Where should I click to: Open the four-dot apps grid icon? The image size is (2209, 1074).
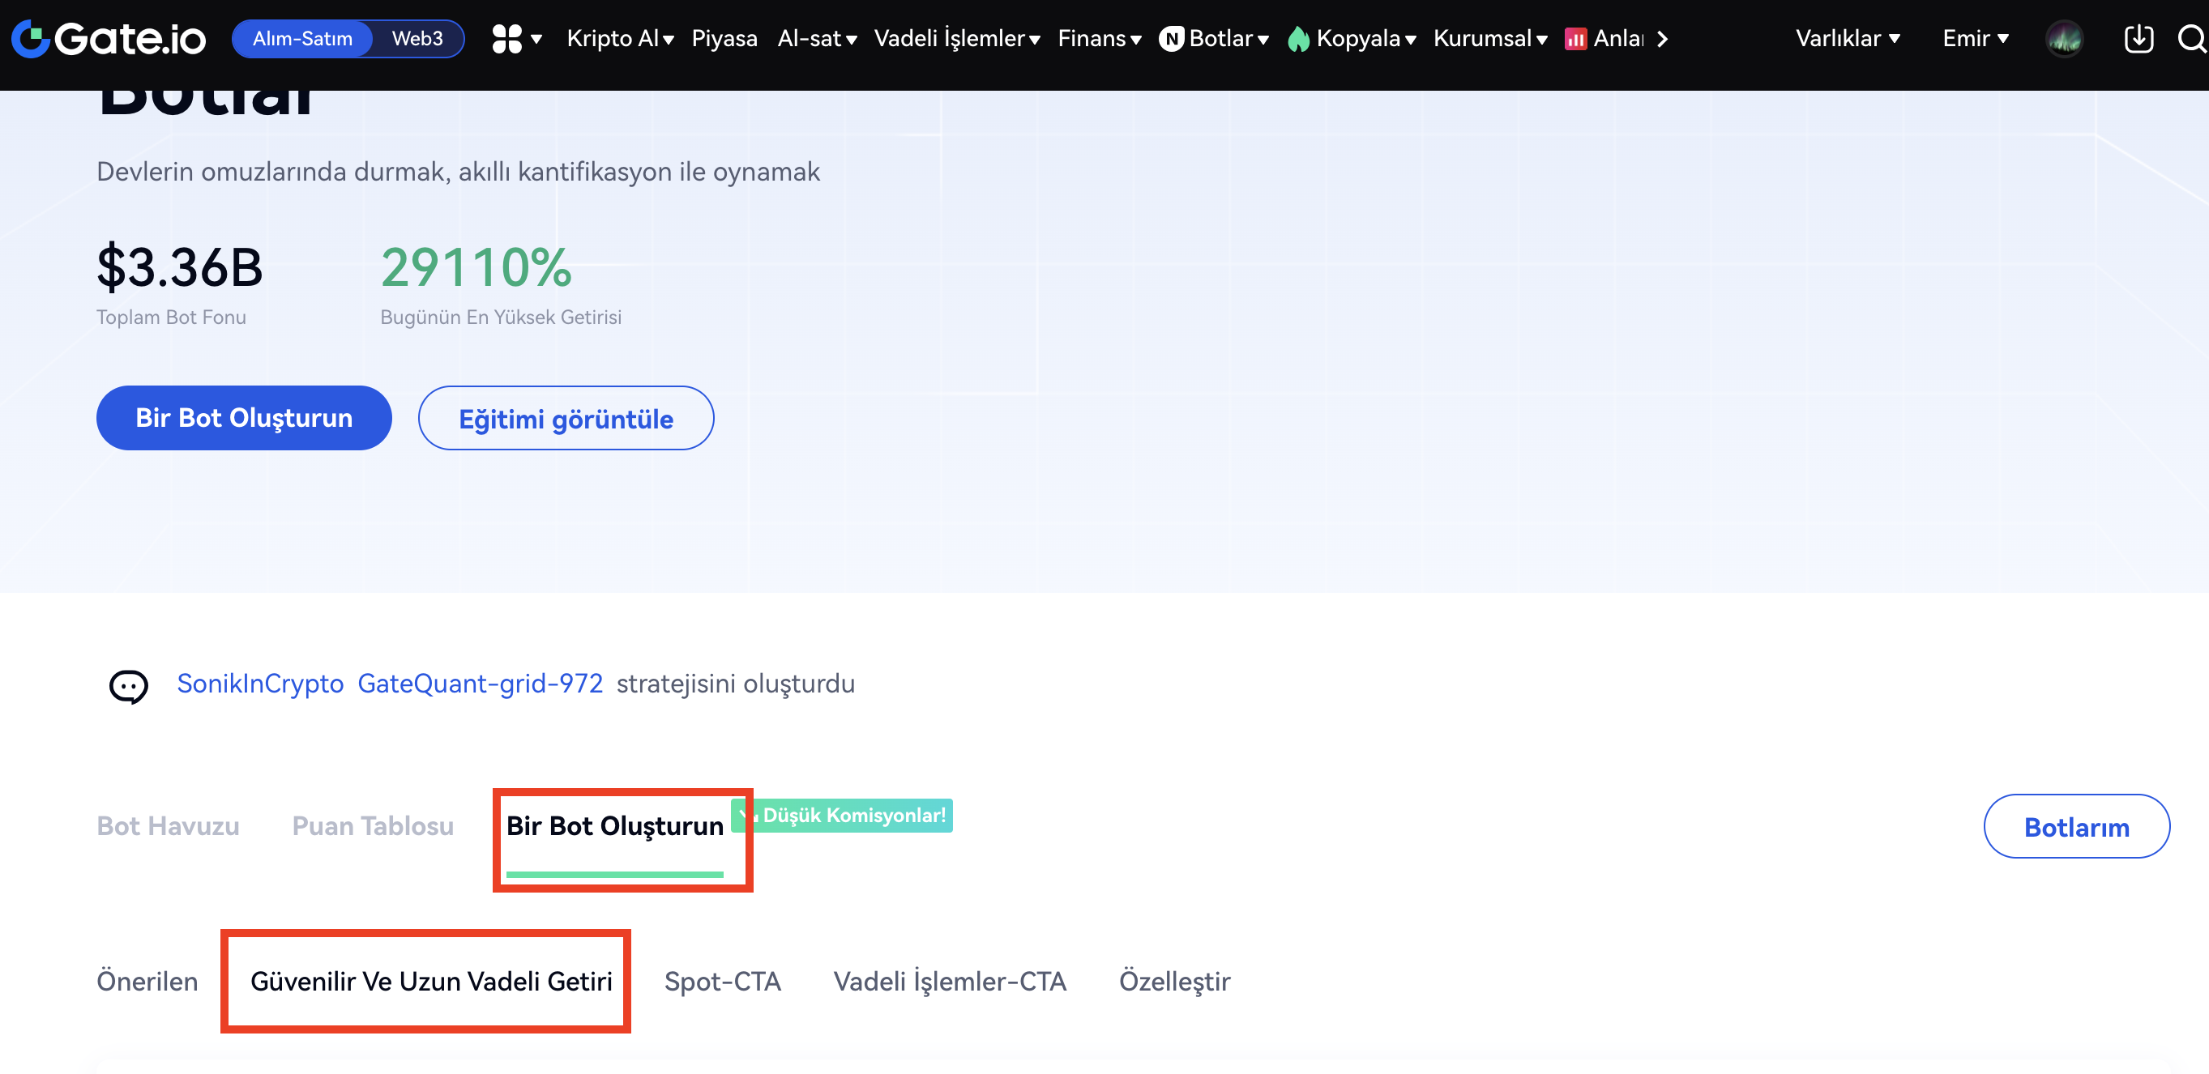[506, 39]
